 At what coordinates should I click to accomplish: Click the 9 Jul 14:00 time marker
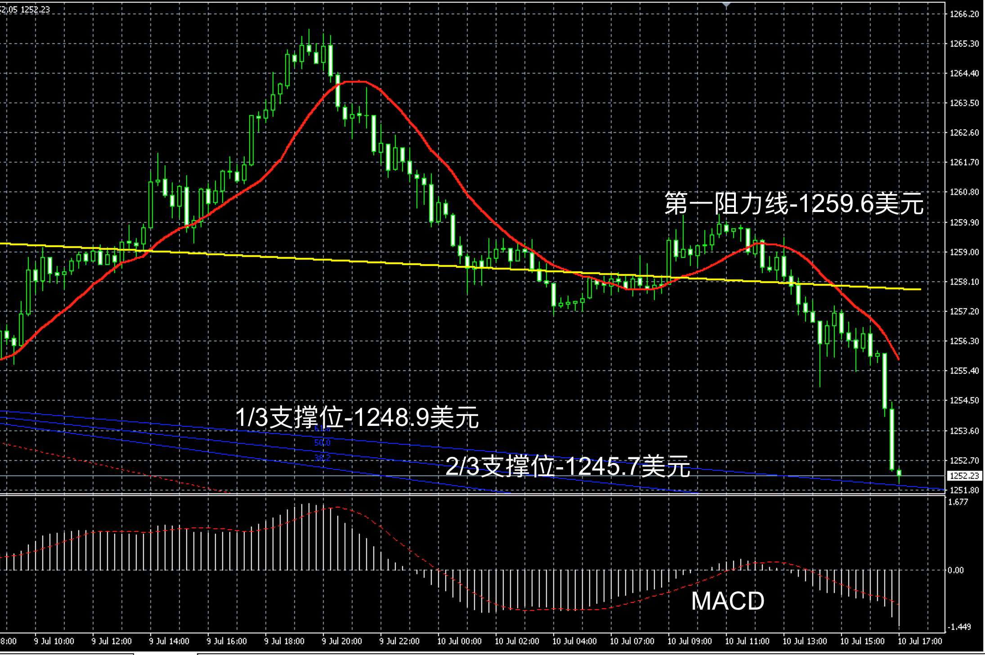click(169, 641)
